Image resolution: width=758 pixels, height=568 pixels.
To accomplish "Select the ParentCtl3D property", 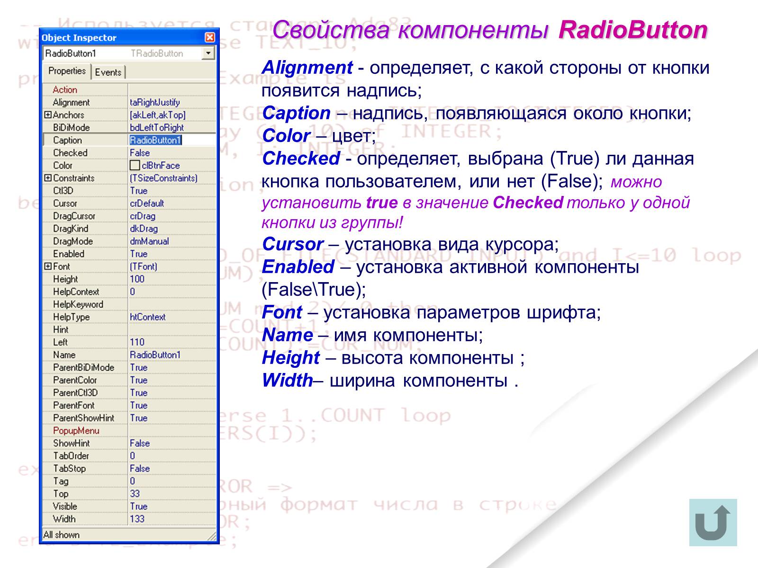I will [x=75, y=393].
